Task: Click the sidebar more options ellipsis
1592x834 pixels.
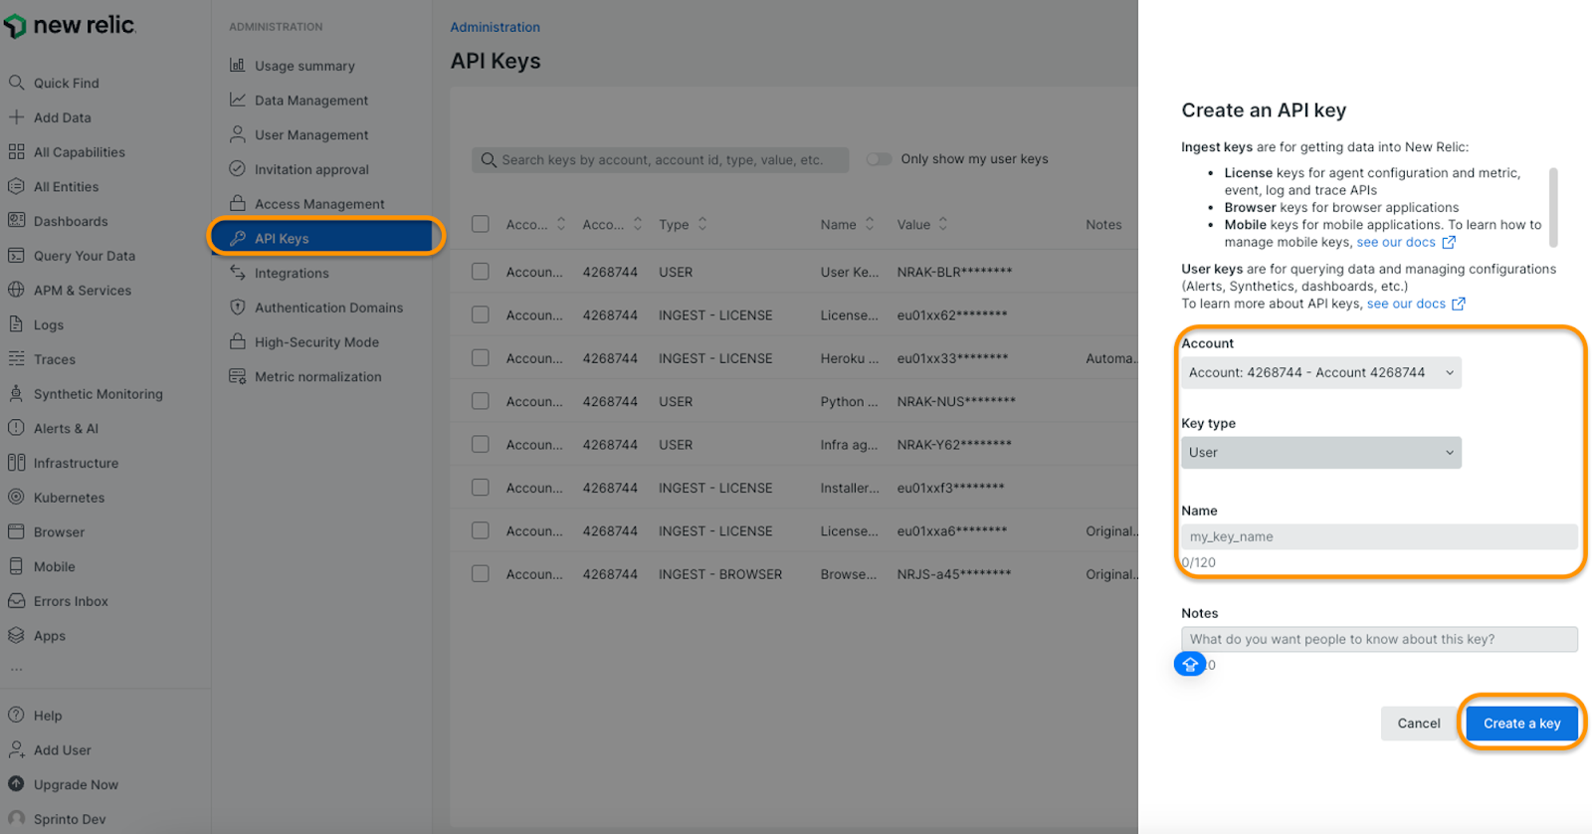Action: pyautogui.click(x=16, y=670)
